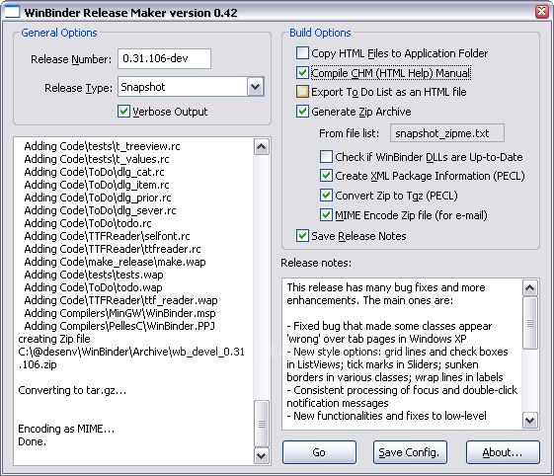
Task: Click release notes scroll down arrow
Action: [530, 421]
